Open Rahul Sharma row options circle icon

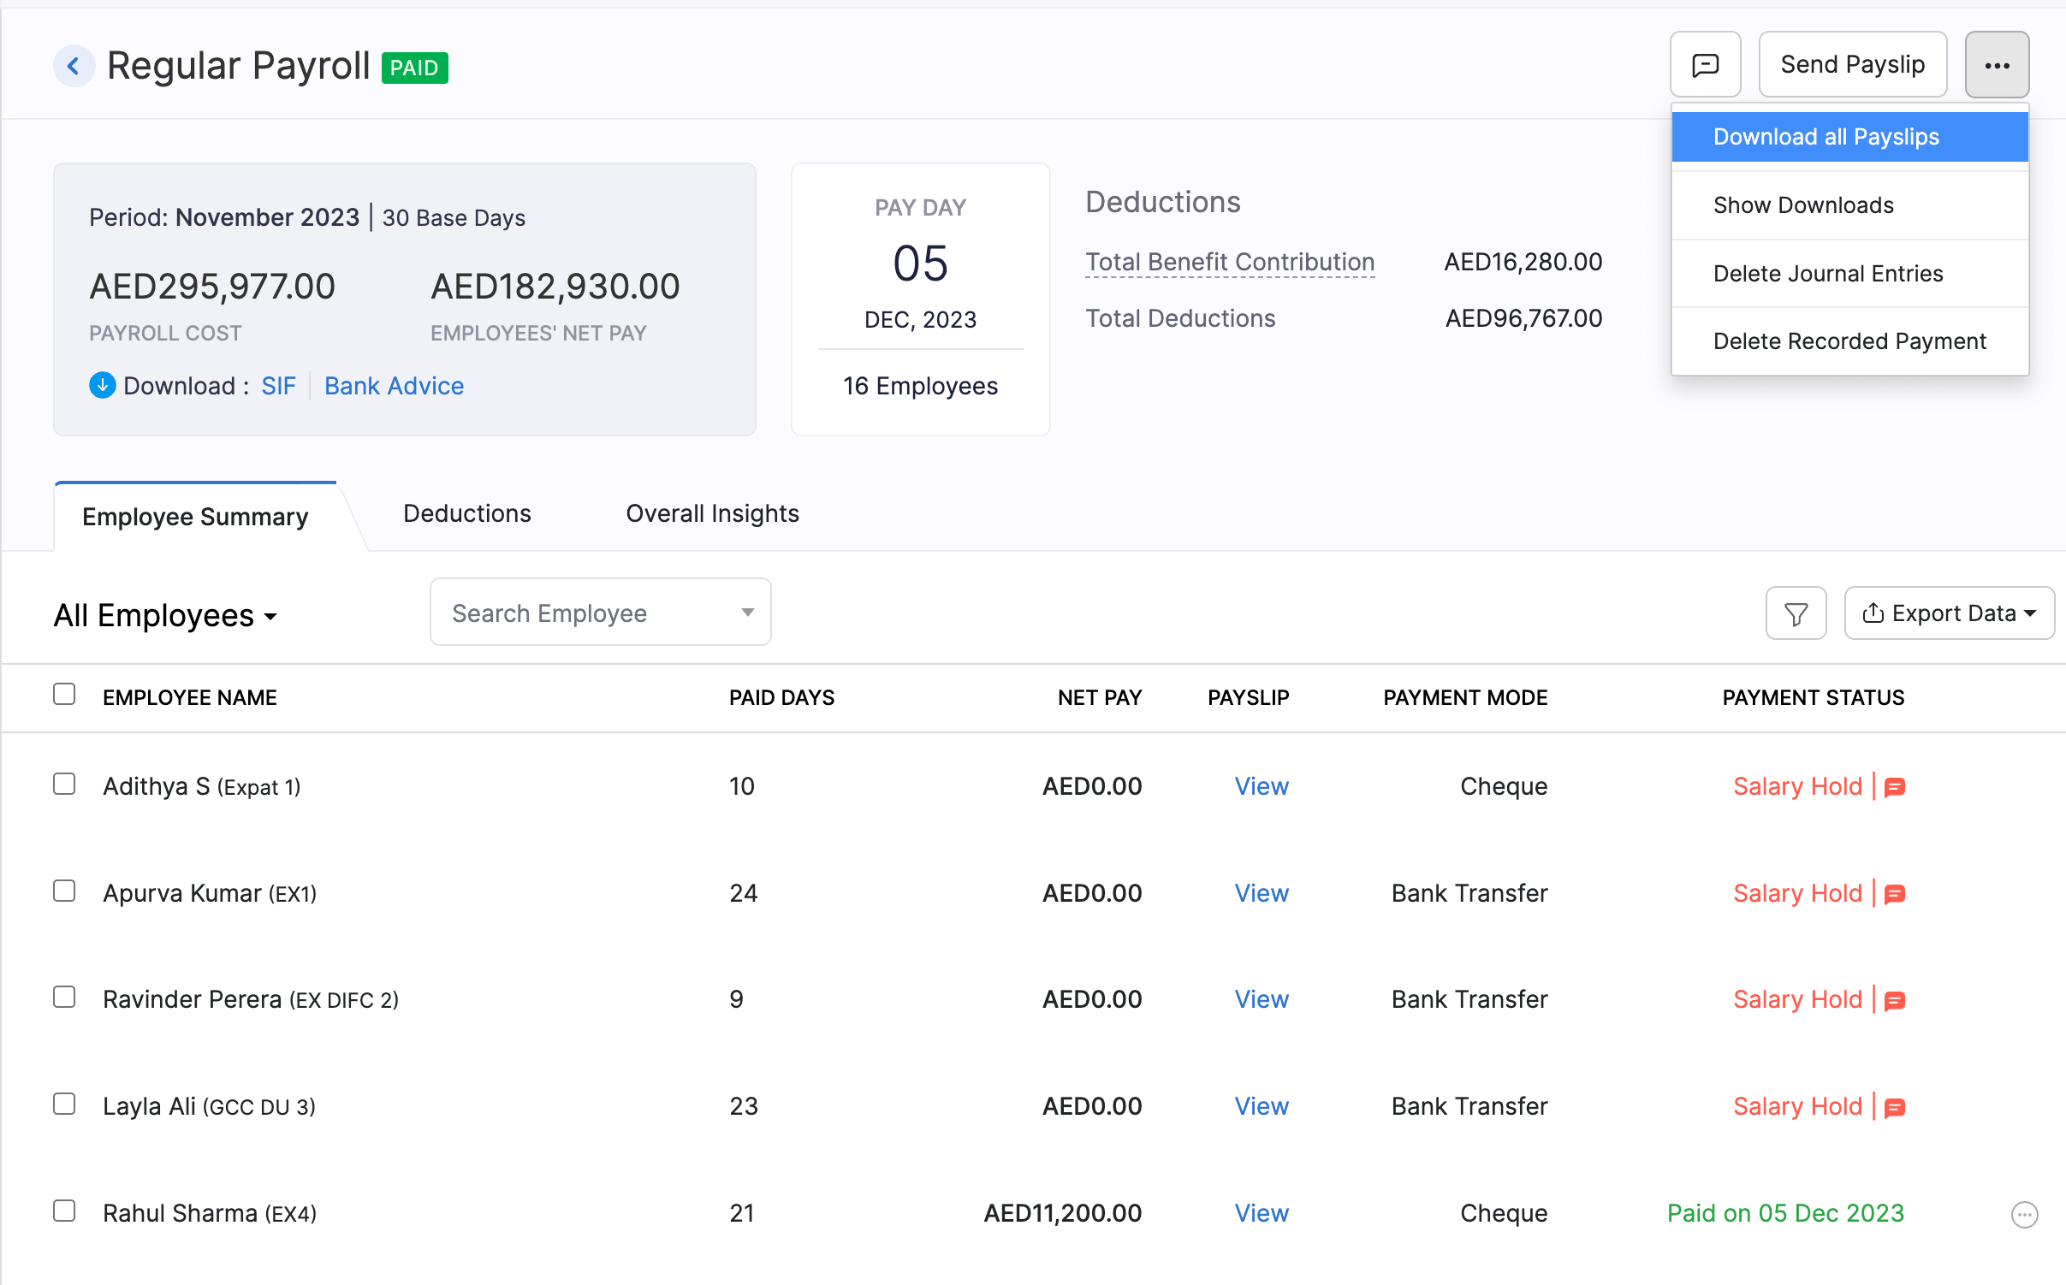(2024, 1214)
